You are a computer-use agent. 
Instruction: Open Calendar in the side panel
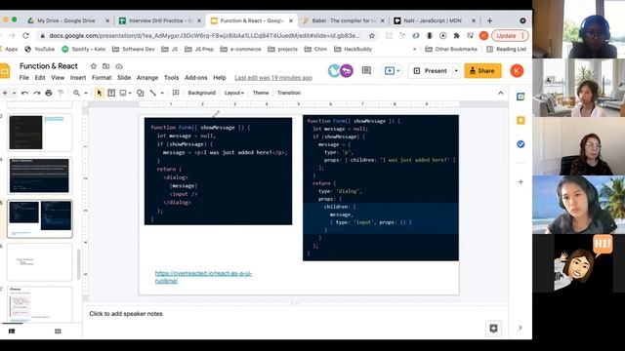521,97
